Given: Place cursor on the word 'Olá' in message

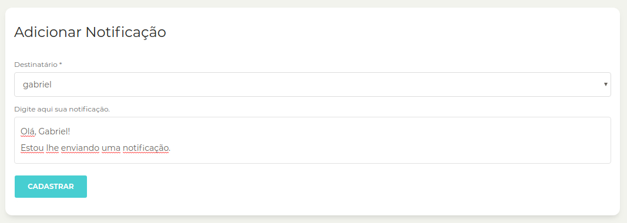Looking at the screenshot, I should 27,131.
